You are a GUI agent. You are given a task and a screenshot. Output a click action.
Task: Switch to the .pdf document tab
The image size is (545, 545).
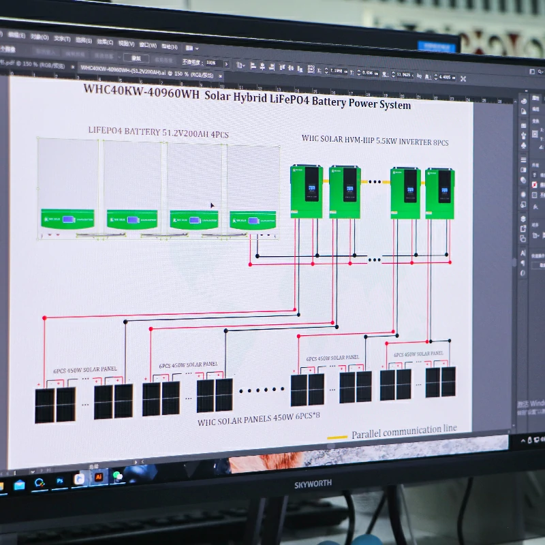(32, 64)
